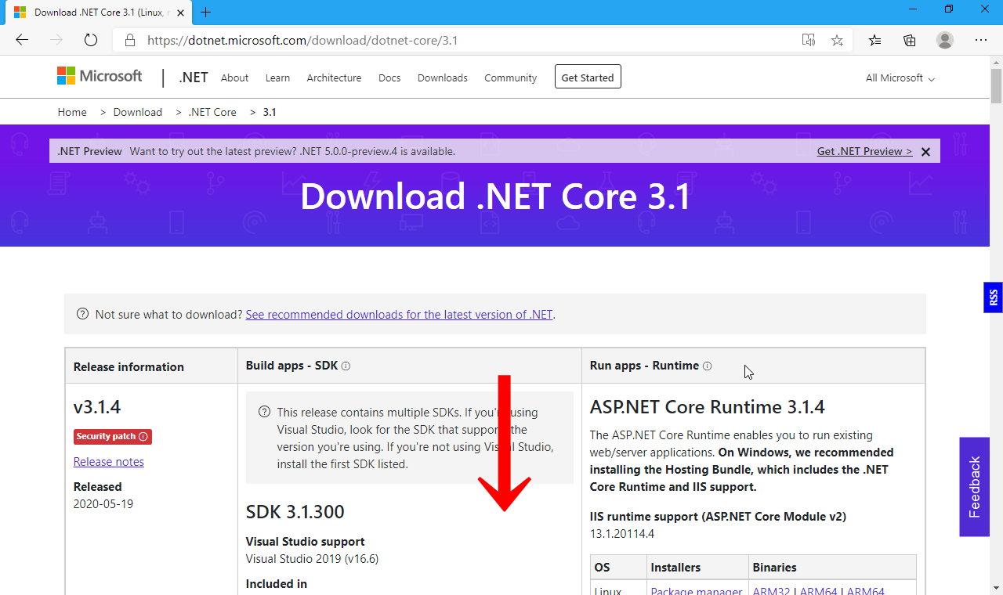
Task: Click the info icon beside Run apps - Runtime
Action: coord(707,366)
